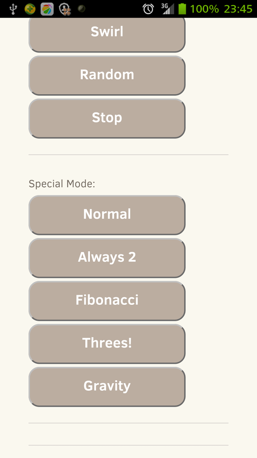This screenshot has width=257, height=458.
Task: Tap the Special Mode label
Action: [62, 184]
